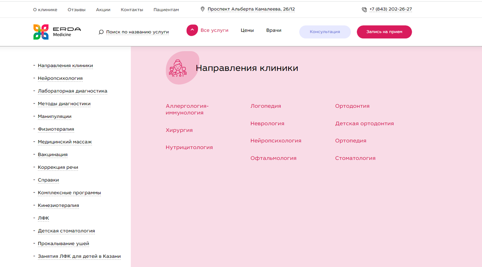Focus the Поиск по названию услуги field
Image resolution: width=482 pixels, height=267 pixels.
click(137, 32)
